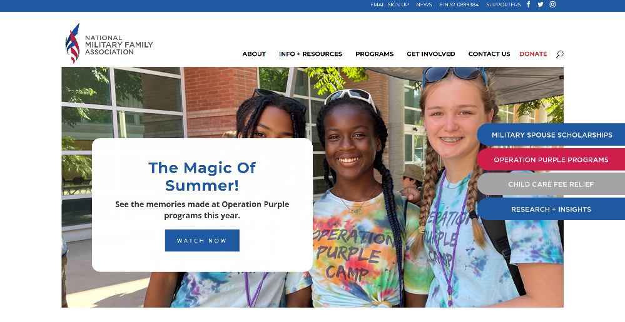The width and height of the screenshot is (625, 322).
Task: Open the Twitter icon in top bar
Action: tap(540, 4)
